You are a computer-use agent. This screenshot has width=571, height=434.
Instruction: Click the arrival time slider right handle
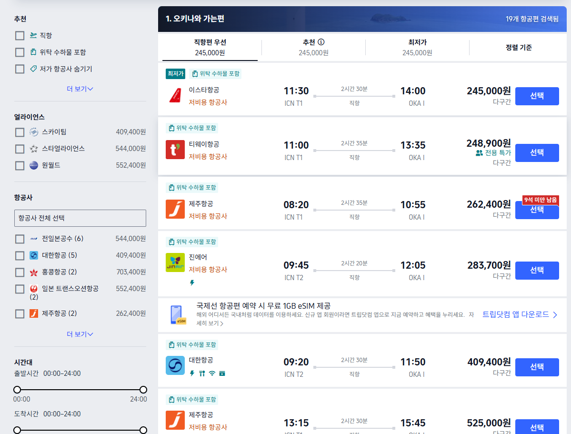coord(143,430)
